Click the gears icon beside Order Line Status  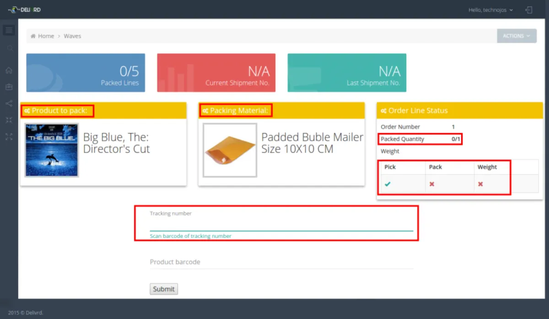(x=383, y=111)
